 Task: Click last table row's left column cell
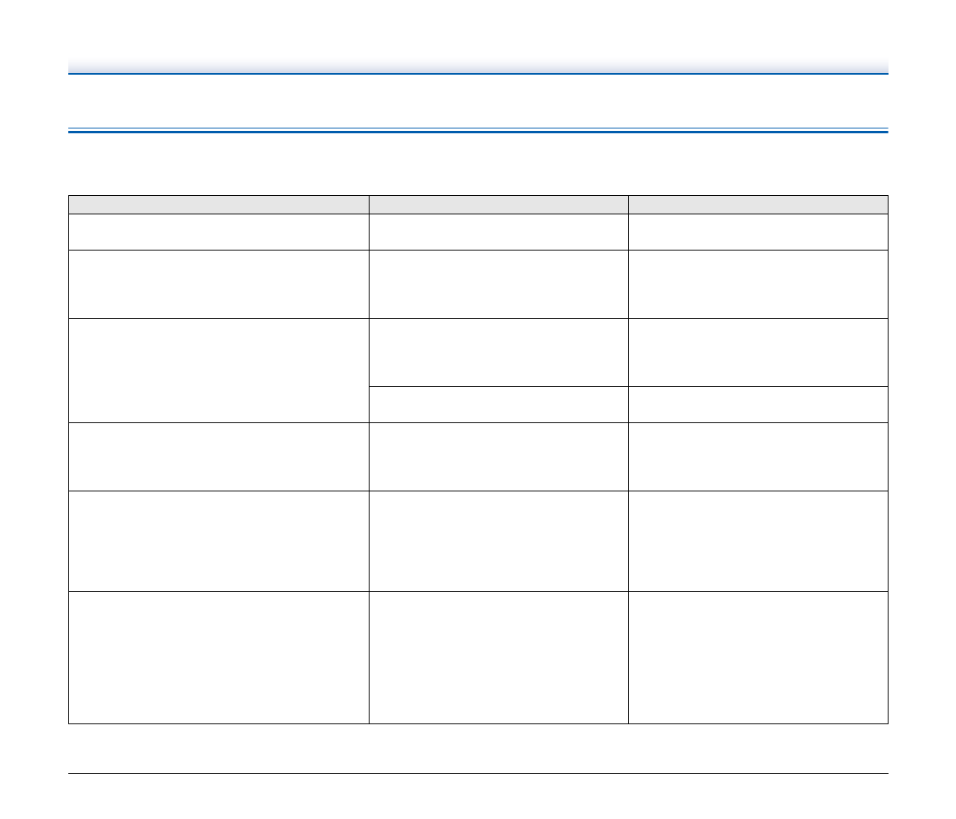219,657
